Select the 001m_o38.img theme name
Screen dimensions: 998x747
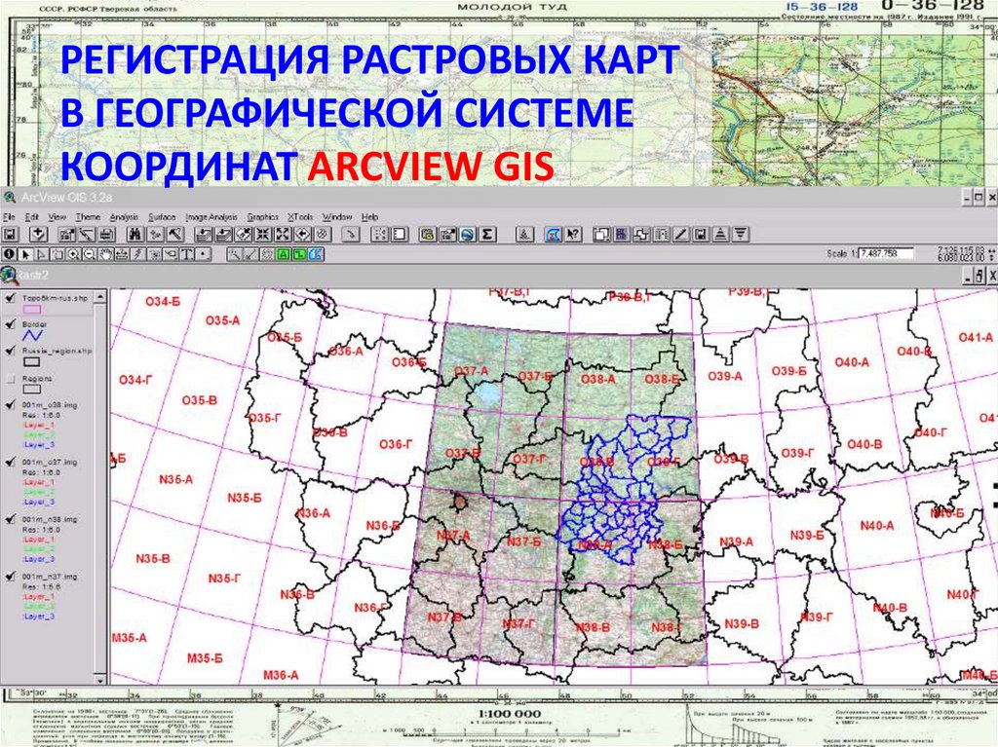50,405
